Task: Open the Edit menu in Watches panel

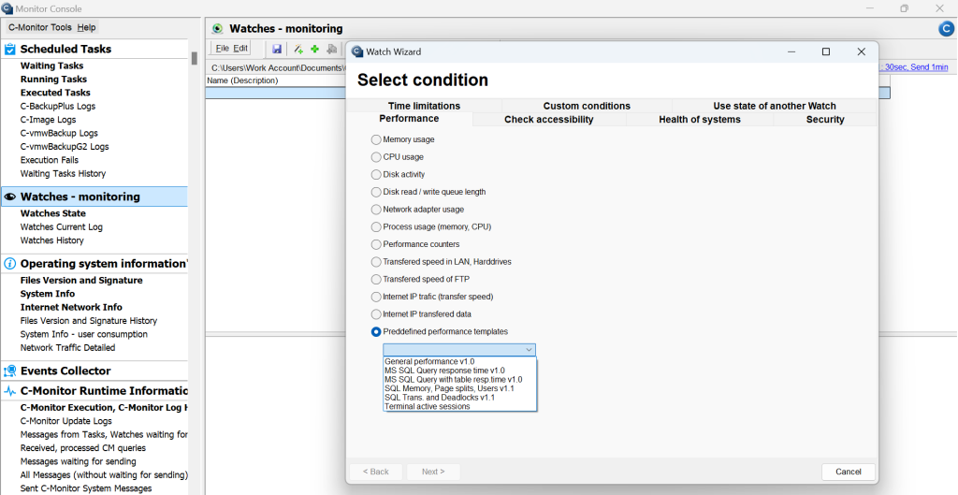Action: click(x=240, y=49)
